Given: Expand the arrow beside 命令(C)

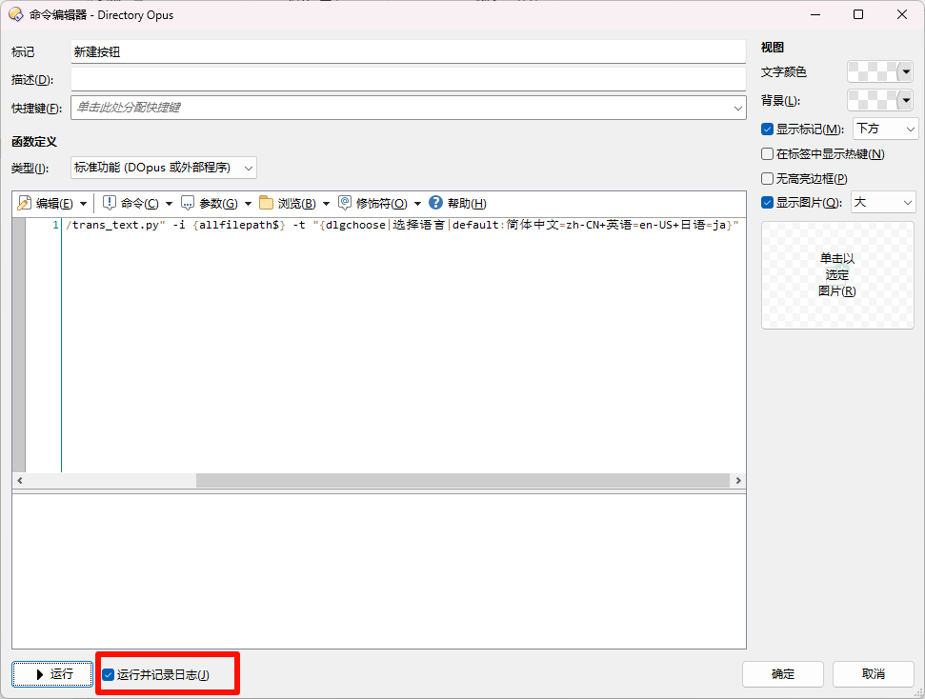Looking at the screenshot, I should (169, 204).
